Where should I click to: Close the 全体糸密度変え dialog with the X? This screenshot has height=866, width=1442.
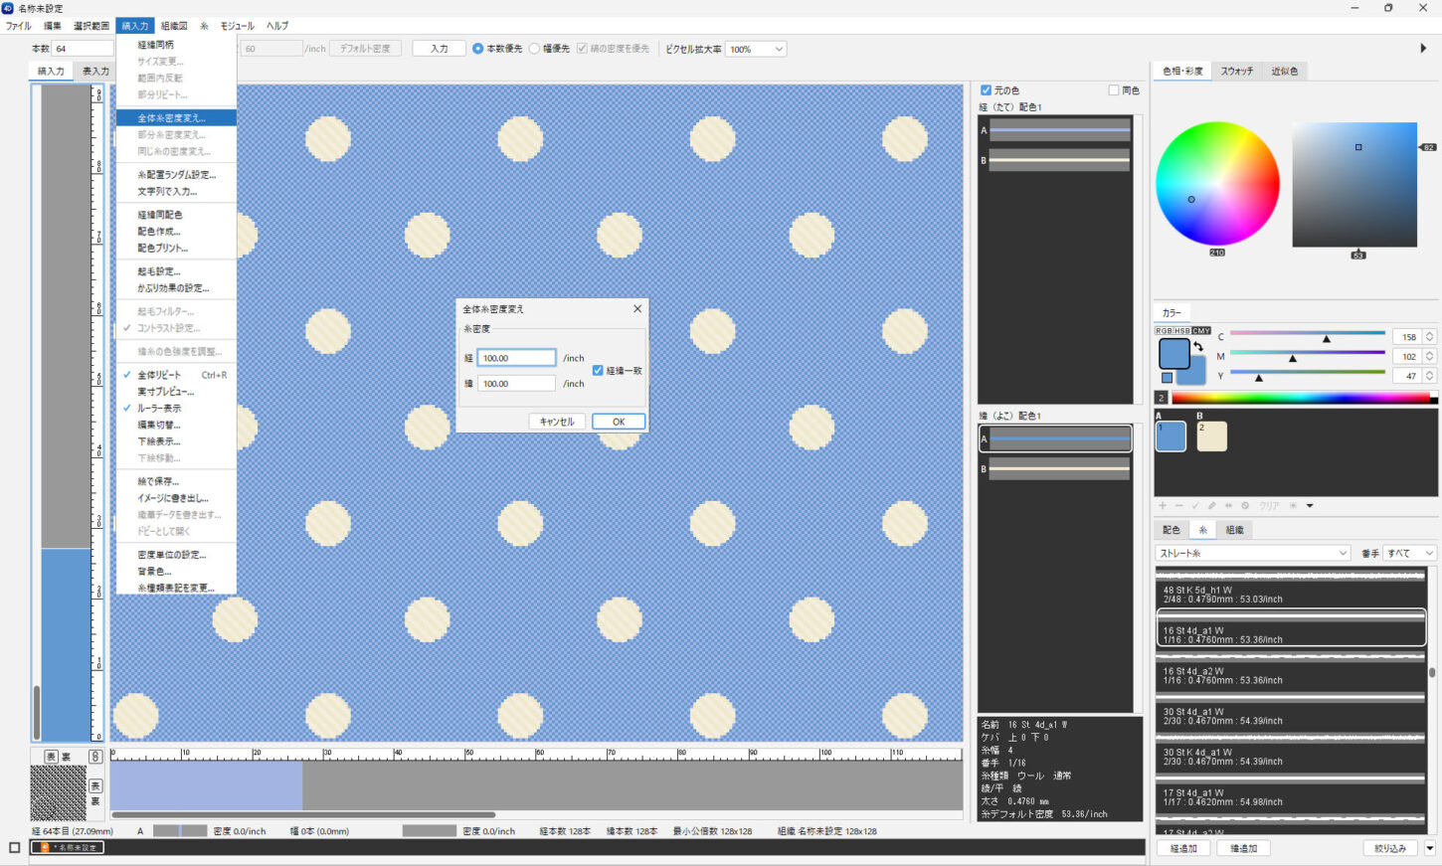click(x=637, y=309)
